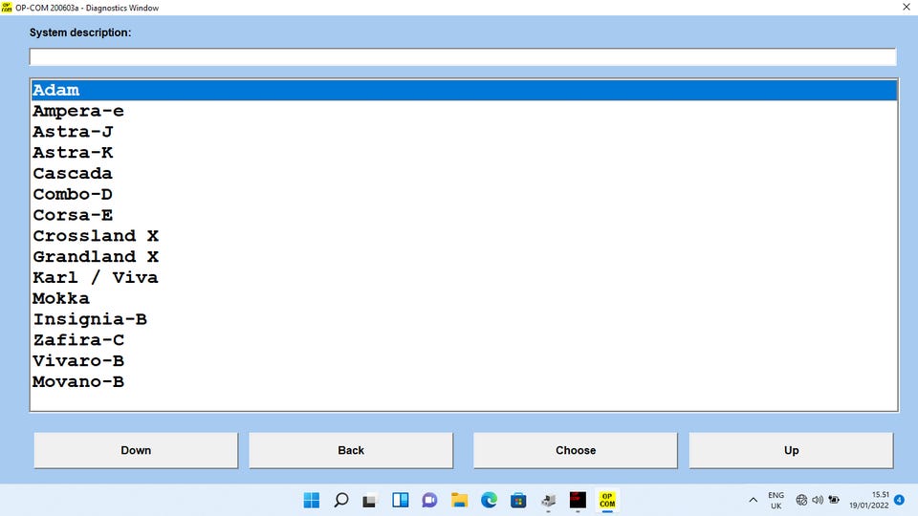Launch Microsoft Edge from taskbar
This screenshot has width=918, height=516.
click(x=489, y=500)
